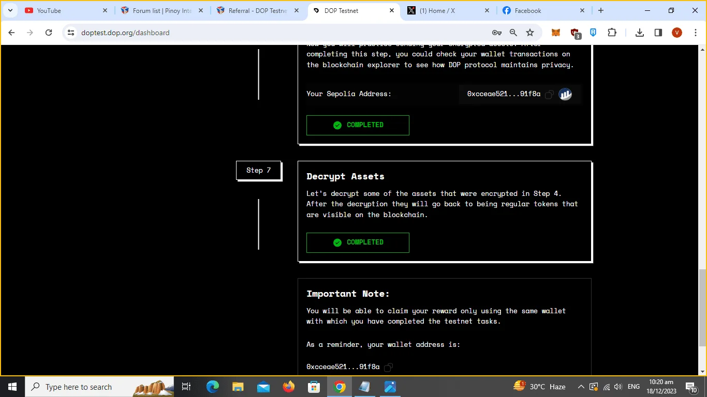707x397 pixels.
Task: Open the 30°C Haze weather widget
Action: [539, 387]
